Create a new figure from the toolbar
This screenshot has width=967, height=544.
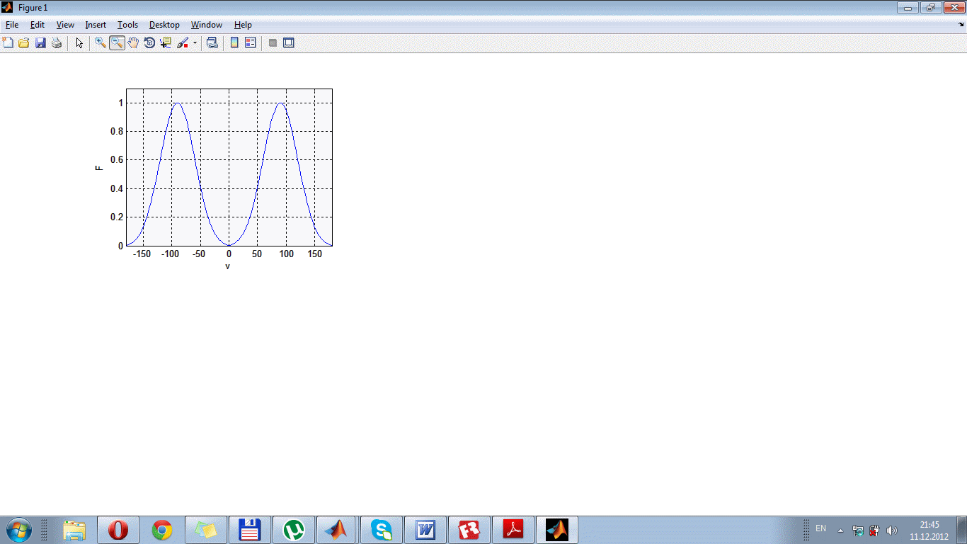point(8,43)
